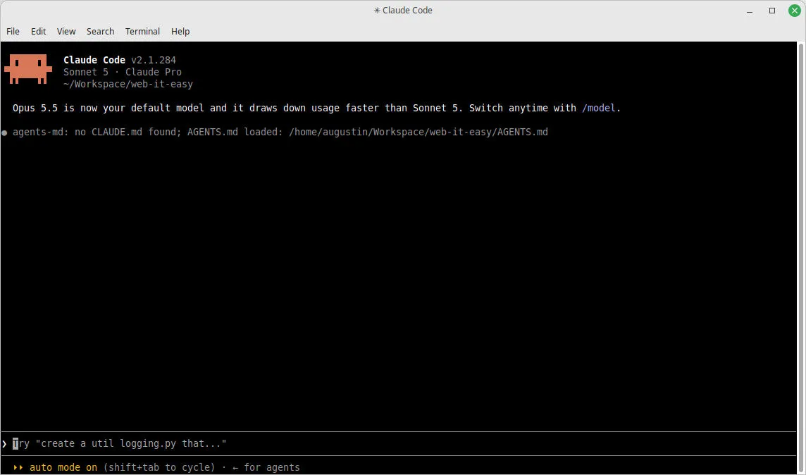806x475 pixels.
Task: Click the Claude Code title bar asterisk icon
Action: [377, 11]
